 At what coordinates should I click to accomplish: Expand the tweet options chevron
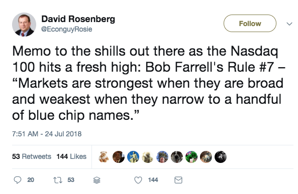[289, 24]
